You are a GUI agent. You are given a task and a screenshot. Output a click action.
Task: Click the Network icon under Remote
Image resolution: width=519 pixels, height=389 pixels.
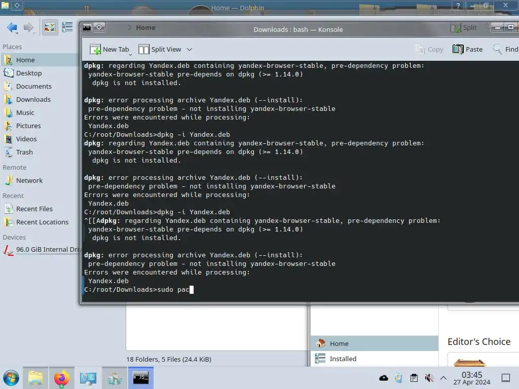click(x=9, y=181)
